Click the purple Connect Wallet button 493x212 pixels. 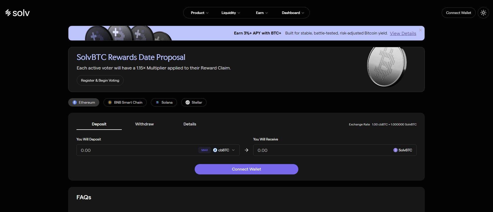coord(246,169)
